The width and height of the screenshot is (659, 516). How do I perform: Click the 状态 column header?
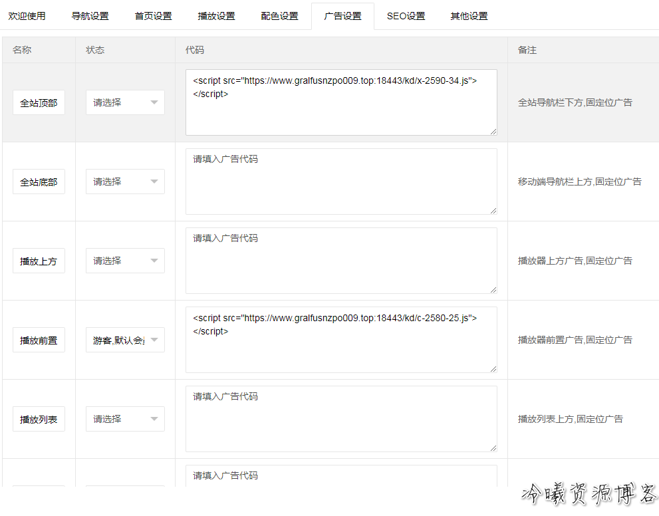click(95, 50)
